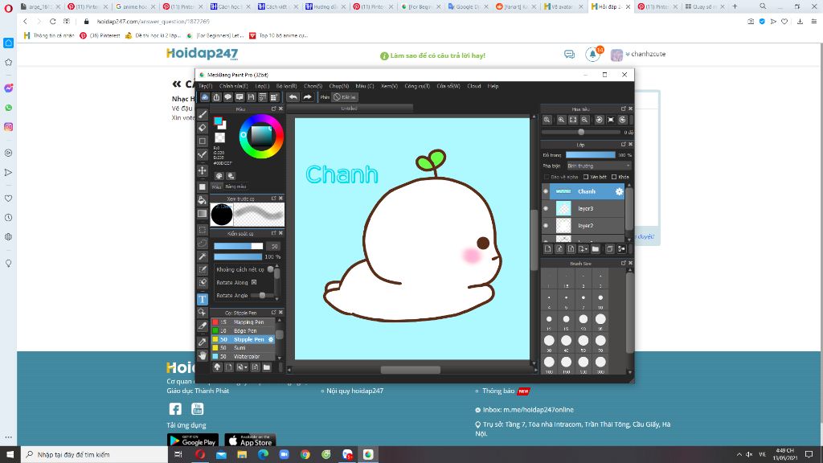Open the layer add dropdown with arrow

tap(583, 249)
